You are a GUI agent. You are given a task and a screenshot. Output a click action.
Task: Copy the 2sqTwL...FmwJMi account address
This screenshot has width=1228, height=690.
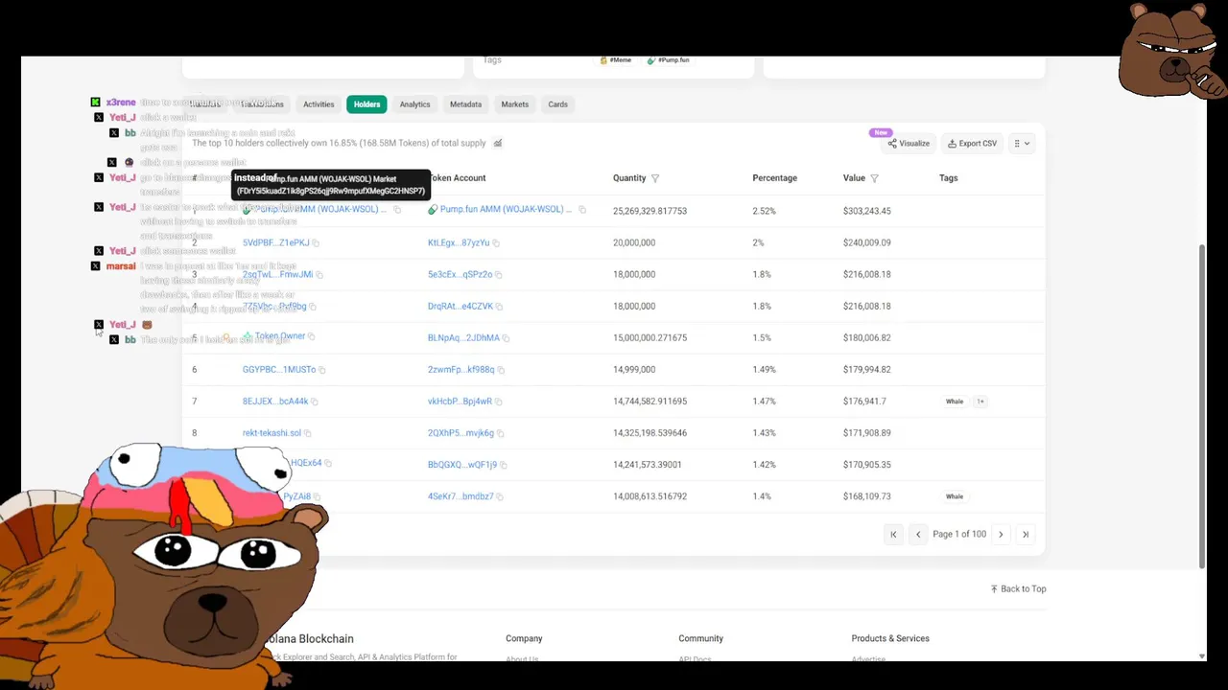(x=319, y=275)
